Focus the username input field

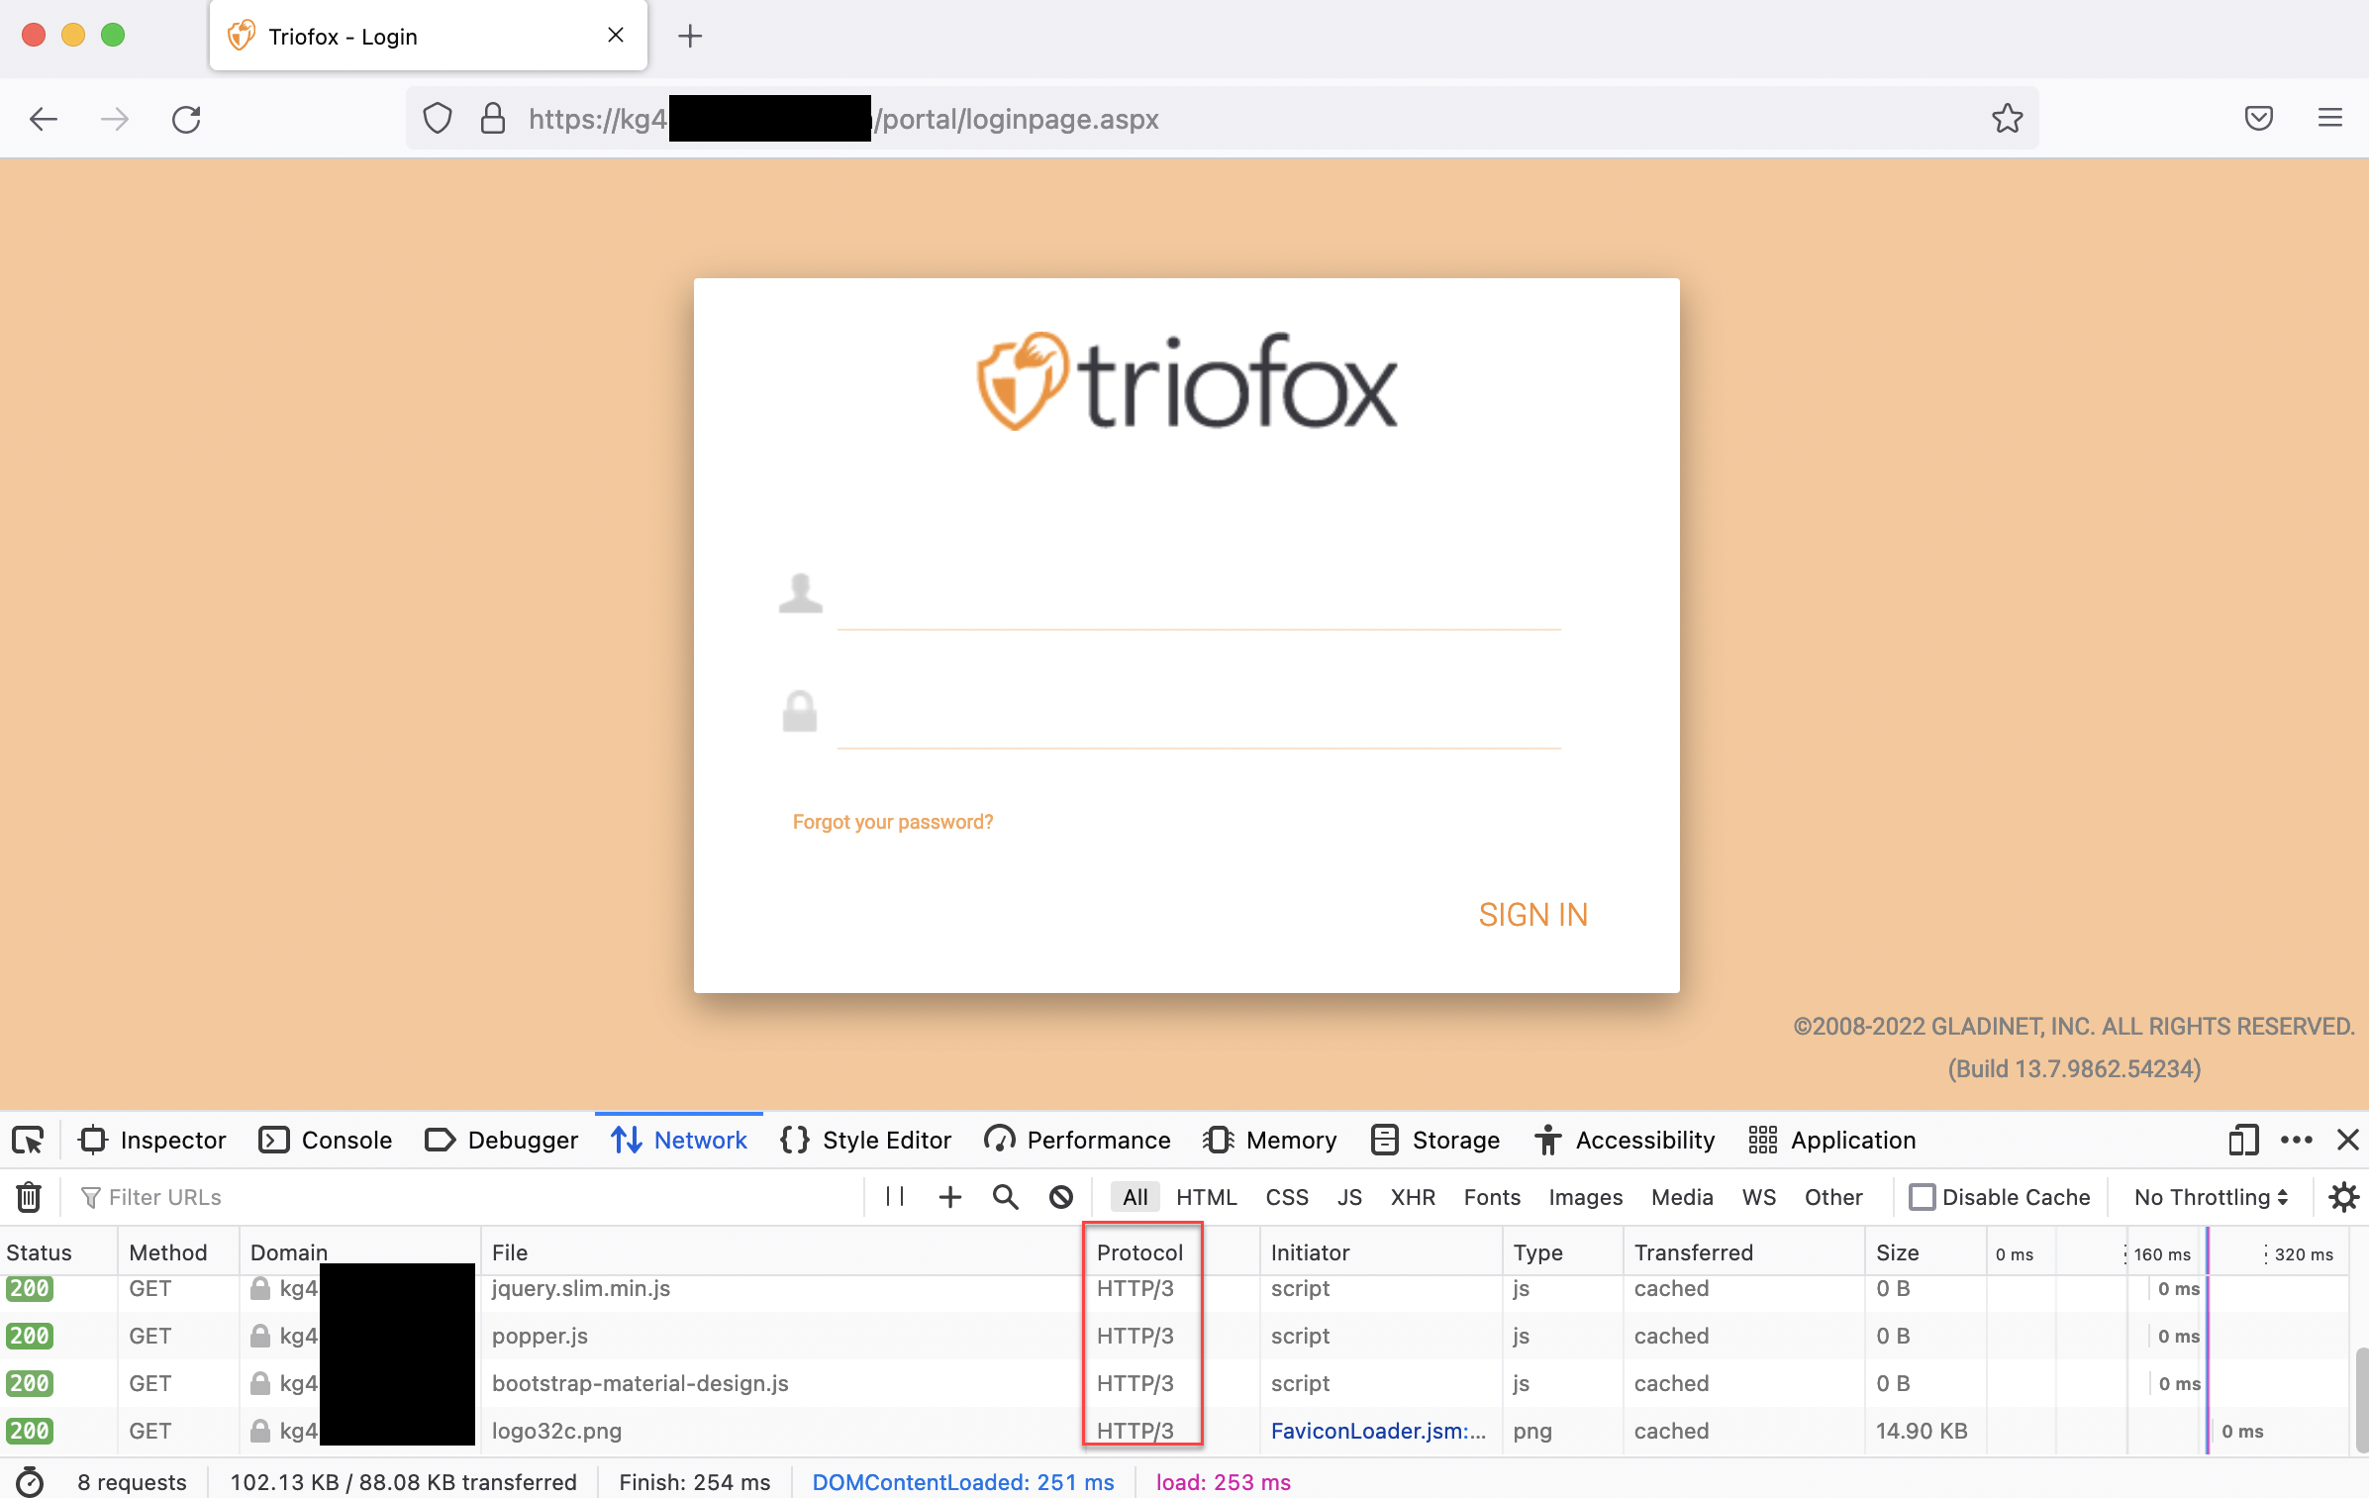click(1199, 598)
